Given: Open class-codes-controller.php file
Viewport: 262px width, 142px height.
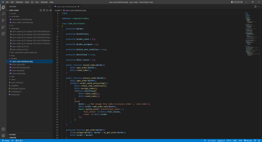Looking at the screenshot, I should point(23,22).
